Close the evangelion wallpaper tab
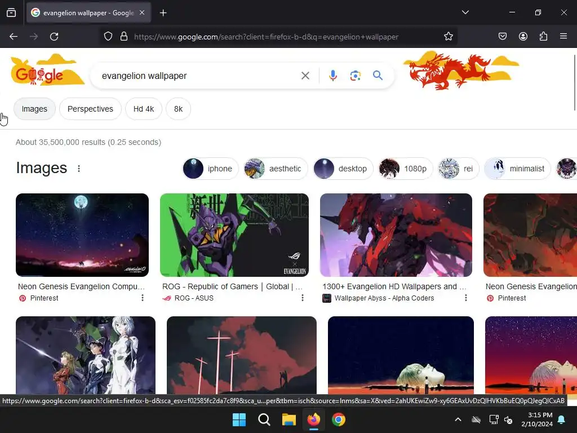Viewport: 577px width, 433px height. [142, 12]
